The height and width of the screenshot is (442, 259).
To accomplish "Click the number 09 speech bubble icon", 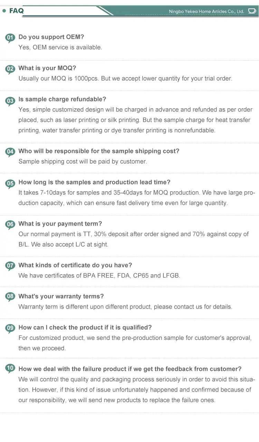I will coord(10,328).
